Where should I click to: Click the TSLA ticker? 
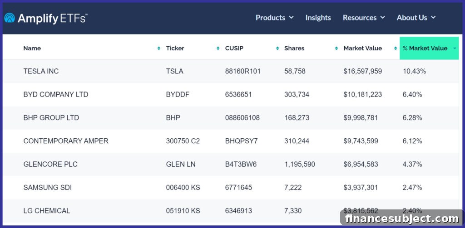click(x=175, y=71)
